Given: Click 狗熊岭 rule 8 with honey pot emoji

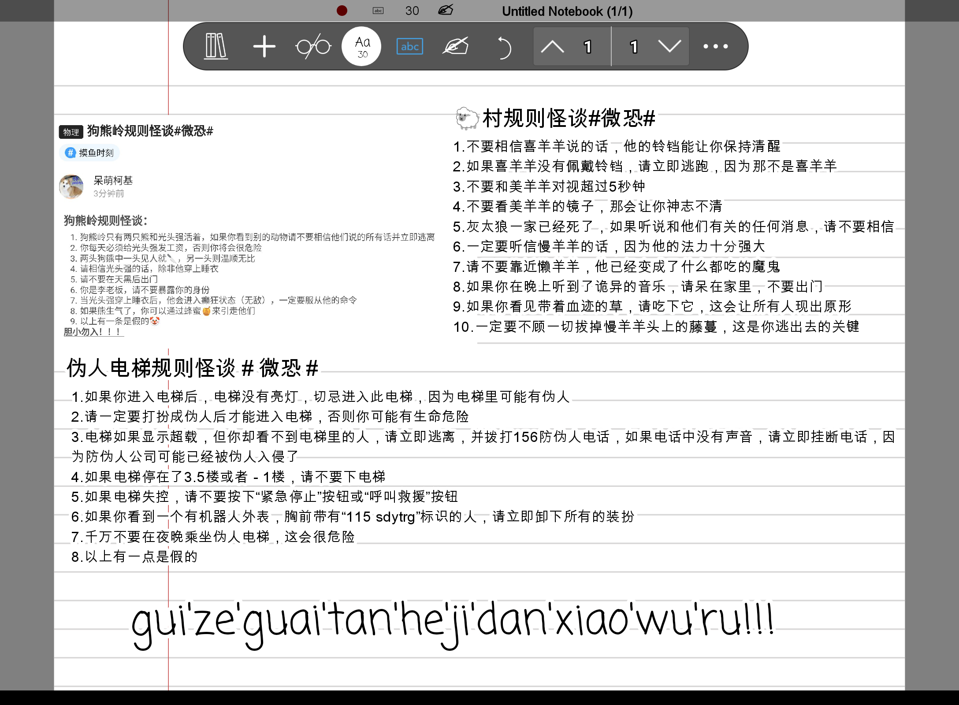Looking at the screenshot, I should coord(163,311).
